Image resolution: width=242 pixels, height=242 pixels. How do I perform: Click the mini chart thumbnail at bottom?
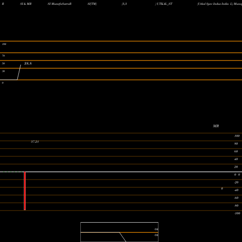tap(120, 232)
